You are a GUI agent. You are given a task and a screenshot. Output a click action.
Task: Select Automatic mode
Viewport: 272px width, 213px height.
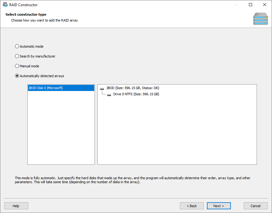[x=17, y=46]
